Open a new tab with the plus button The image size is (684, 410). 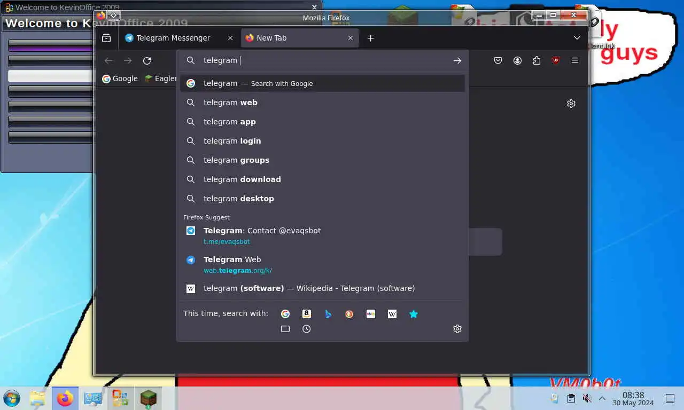(x=371, y=38)
